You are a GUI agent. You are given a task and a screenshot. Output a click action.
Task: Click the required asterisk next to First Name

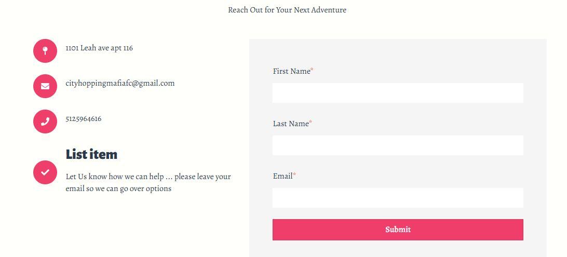(x=312, y=70)
